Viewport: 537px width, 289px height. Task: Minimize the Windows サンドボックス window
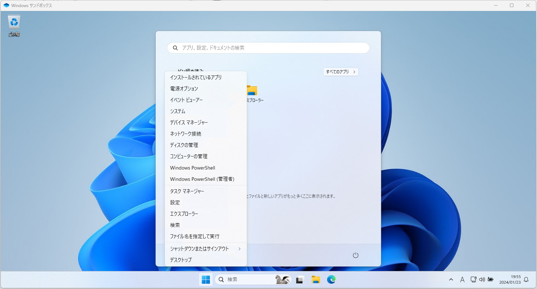[x=496, y=5]
